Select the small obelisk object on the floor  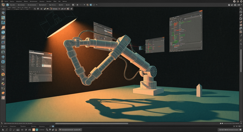click(x=199, y=90)
